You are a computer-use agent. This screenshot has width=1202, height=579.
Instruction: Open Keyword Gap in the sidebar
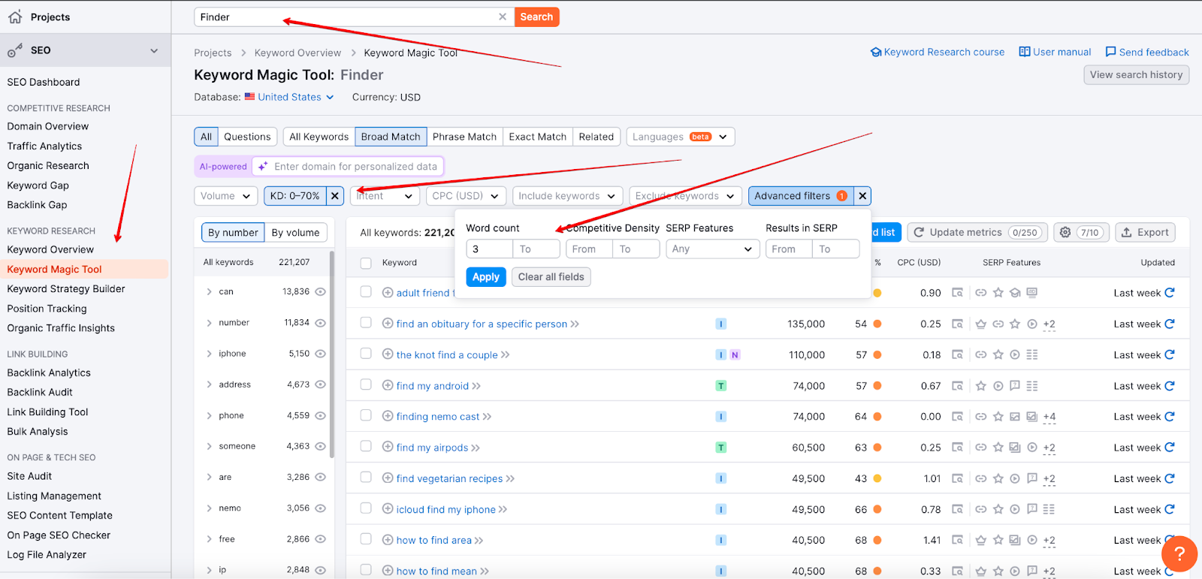38,185
